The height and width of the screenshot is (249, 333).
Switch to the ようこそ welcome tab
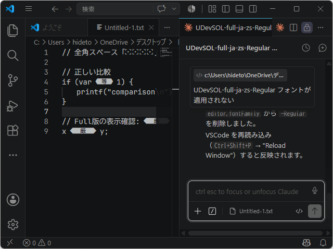[57, 27]
